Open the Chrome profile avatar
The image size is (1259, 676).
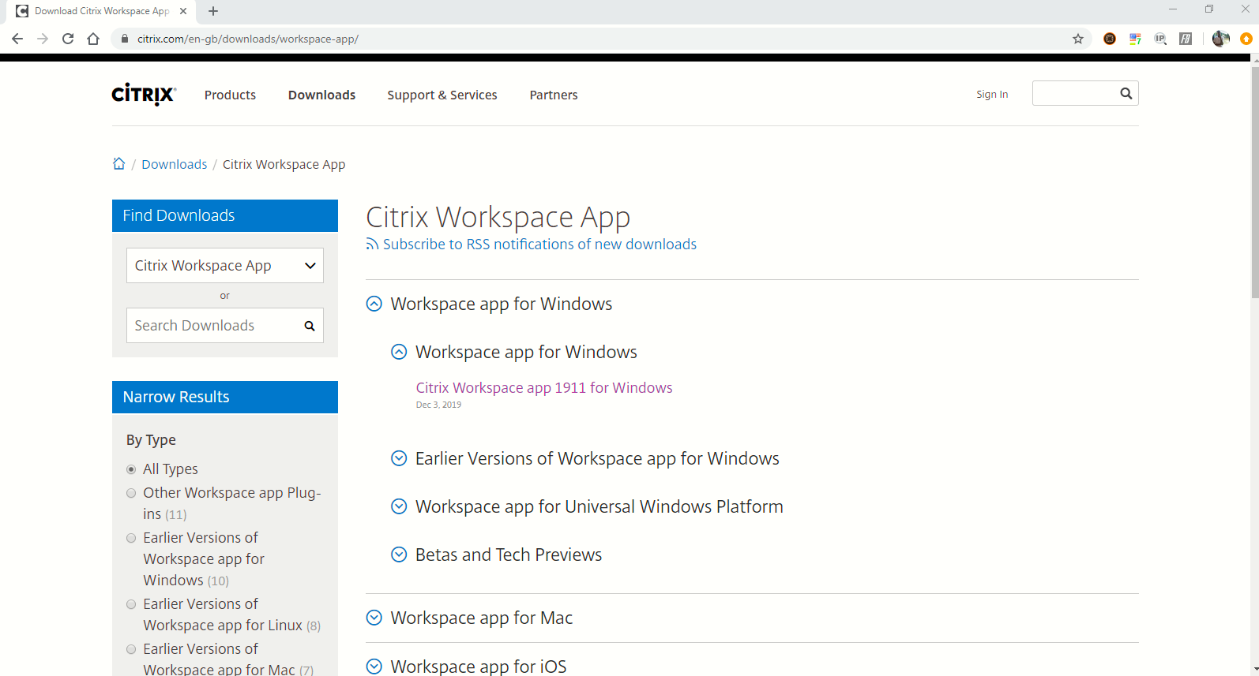[1220, 39]
